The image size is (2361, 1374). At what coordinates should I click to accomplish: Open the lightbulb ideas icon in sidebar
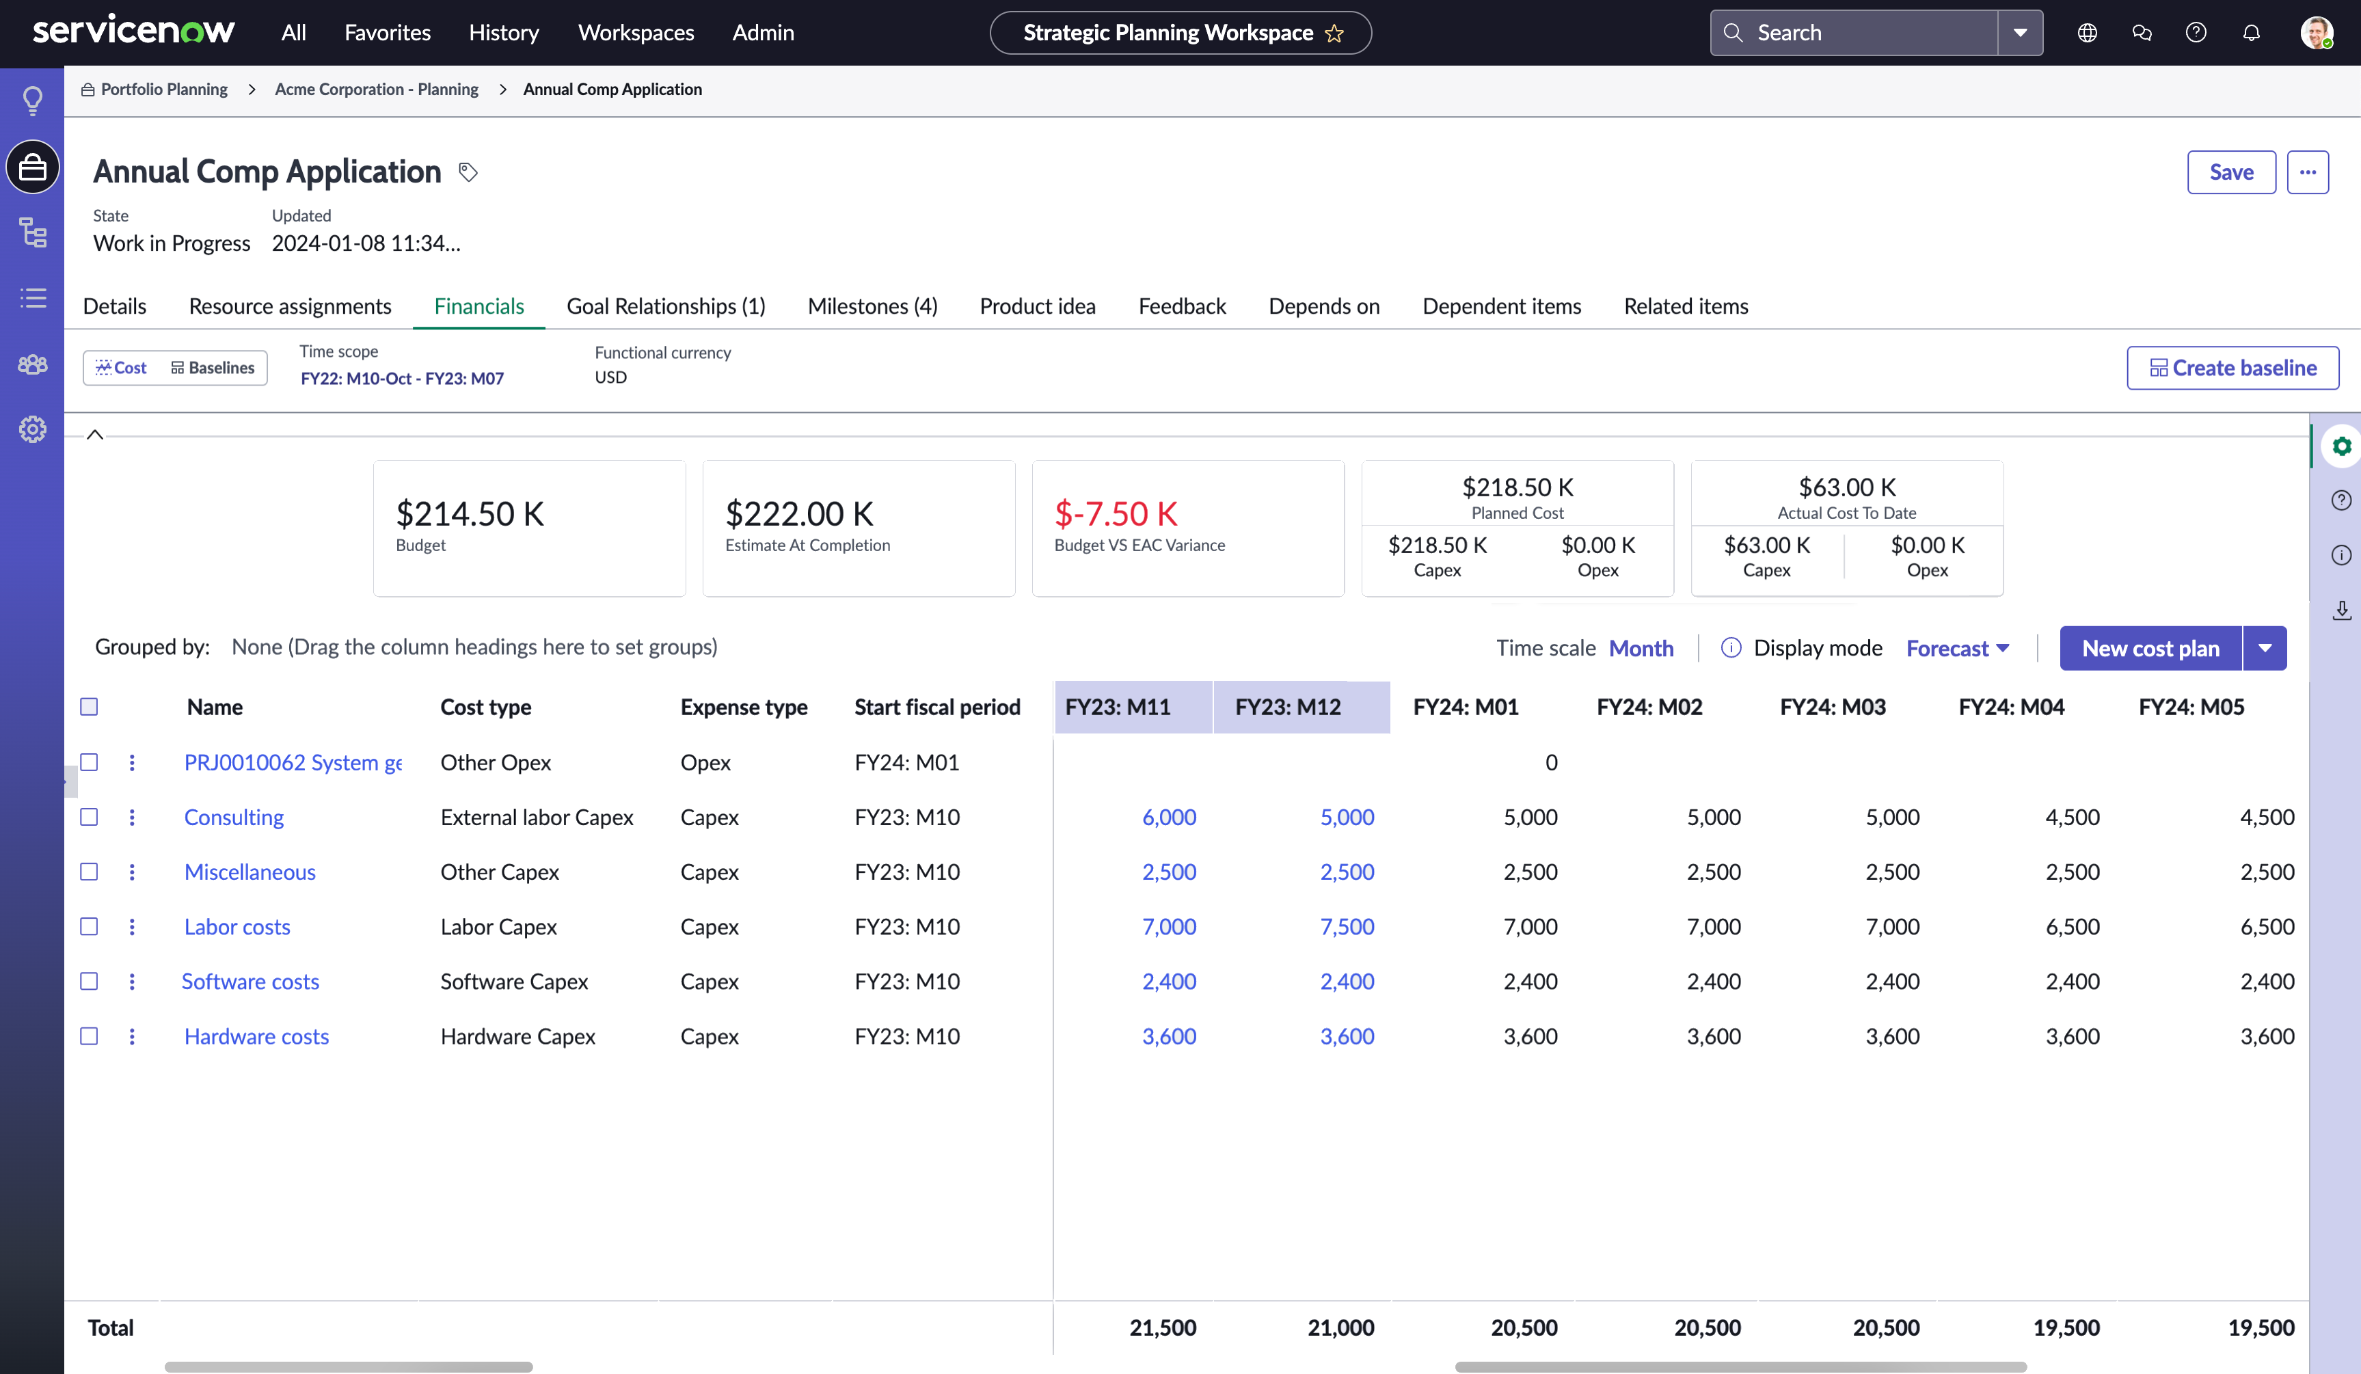coord(33,100)
